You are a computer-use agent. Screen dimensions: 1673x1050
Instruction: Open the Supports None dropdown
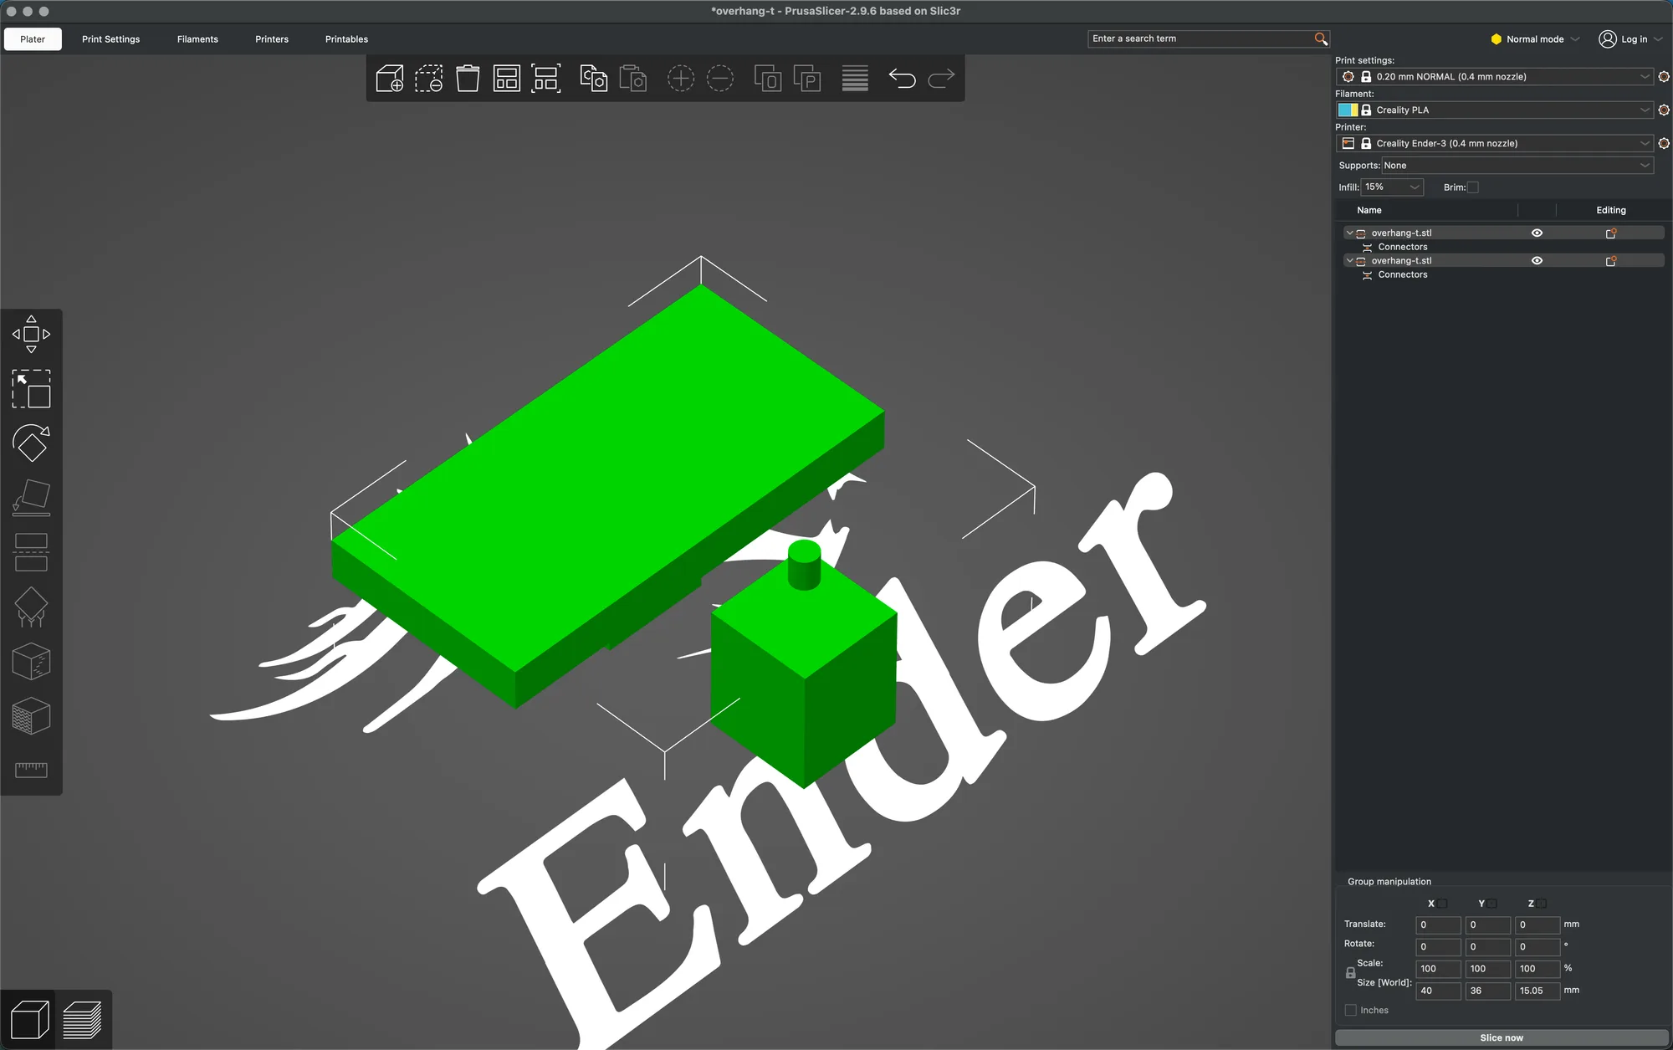[x=1517, y=166]
